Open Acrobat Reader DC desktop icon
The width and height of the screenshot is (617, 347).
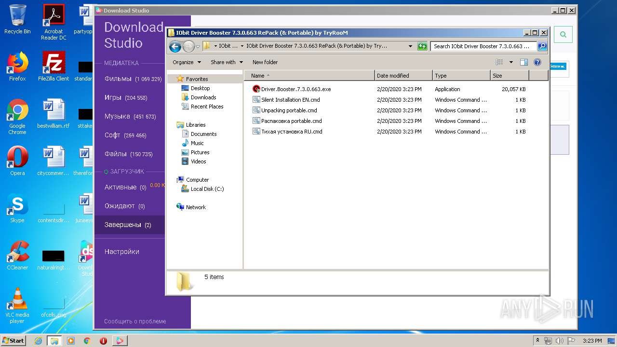54,22
